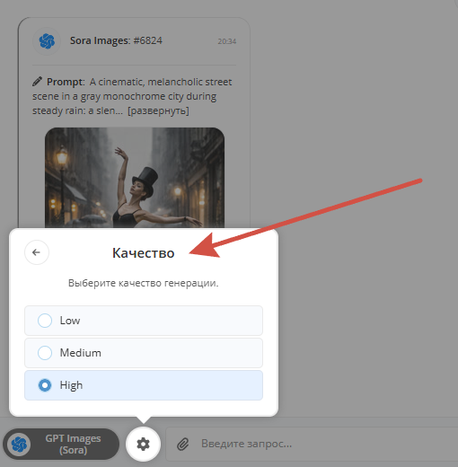Click the 20:34 message timestamp
Image resolution: width=458 pixels, height=467 pixels.
pos(227,41)
